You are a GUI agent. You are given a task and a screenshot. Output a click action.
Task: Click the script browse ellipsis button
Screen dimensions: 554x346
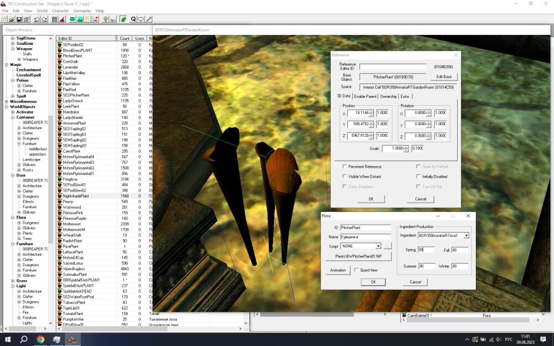tap(388, 246)
